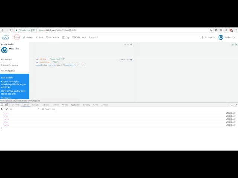This screenshot has height=178, width=238.
Task: Open the Audits tab
Action: [x=96, y=105]
